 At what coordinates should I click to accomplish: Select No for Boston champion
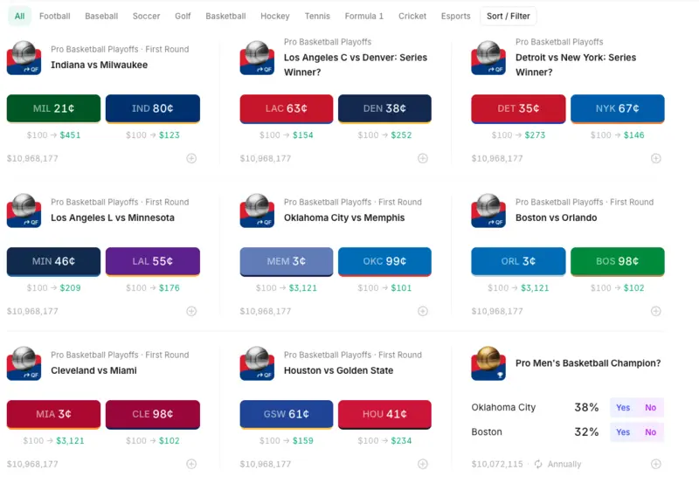pos(650,431)
